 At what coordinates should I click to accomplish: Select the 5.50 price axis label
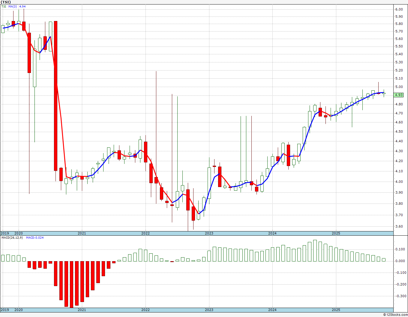[399, 46]
